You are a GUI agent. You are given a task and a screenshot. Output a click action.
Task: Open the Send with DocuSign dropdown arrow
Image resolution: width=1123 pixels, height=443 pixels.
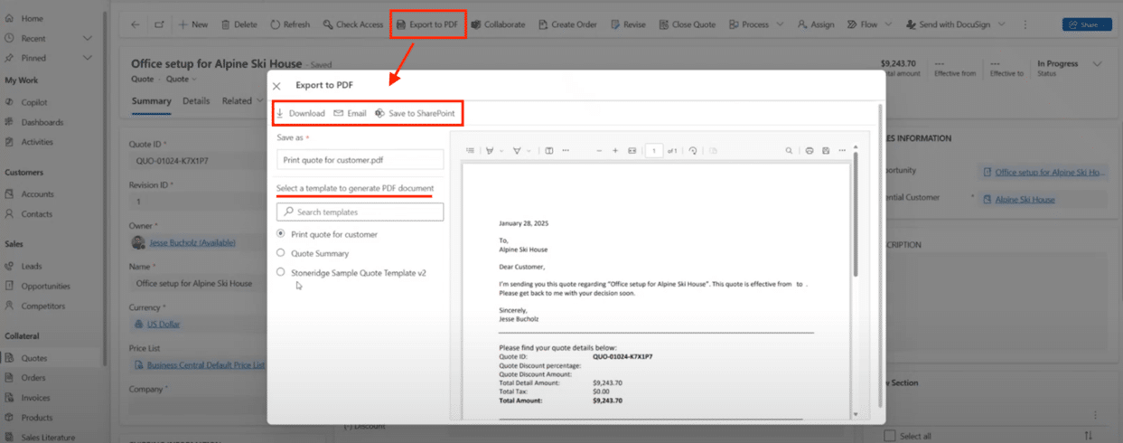coord(1001,24)
